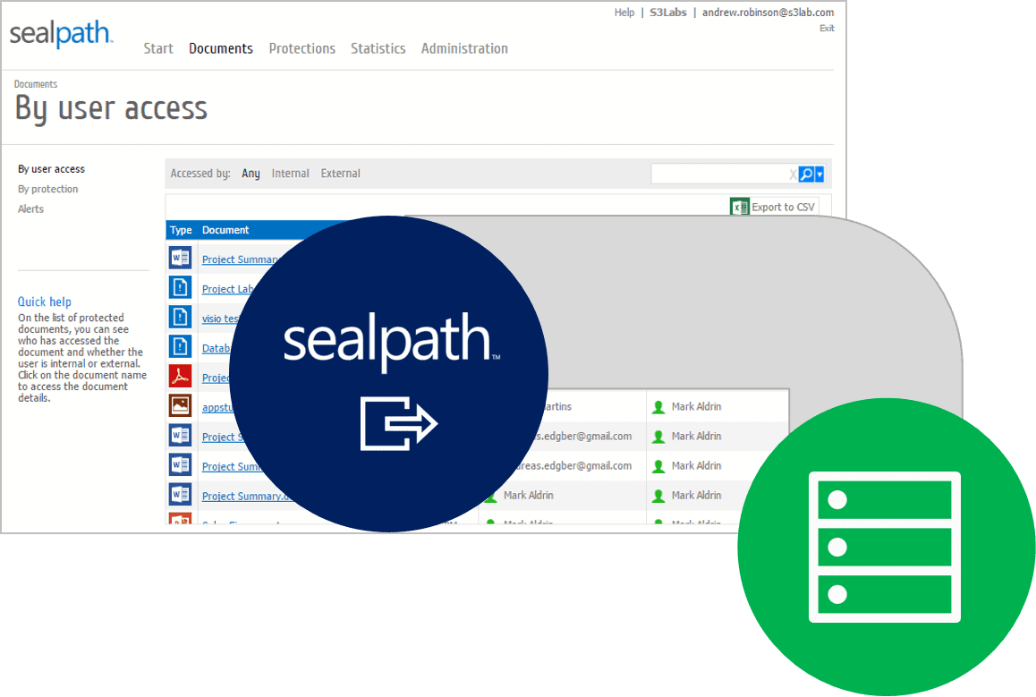Viewport: 1036px width, 697px height.
Task: Filter accessed by Internal users
Action: pos(290,173)
